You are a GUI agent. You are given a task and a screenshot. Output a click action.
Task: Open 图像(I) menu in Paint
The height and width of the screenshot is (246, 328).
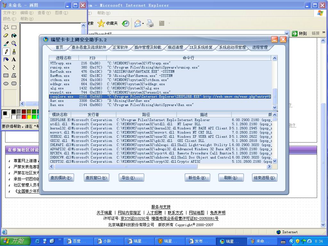(x=61, y=13)
